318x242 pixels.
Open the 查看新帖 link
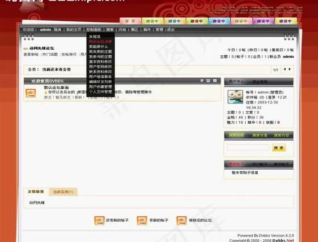click(x=31, y=54)
